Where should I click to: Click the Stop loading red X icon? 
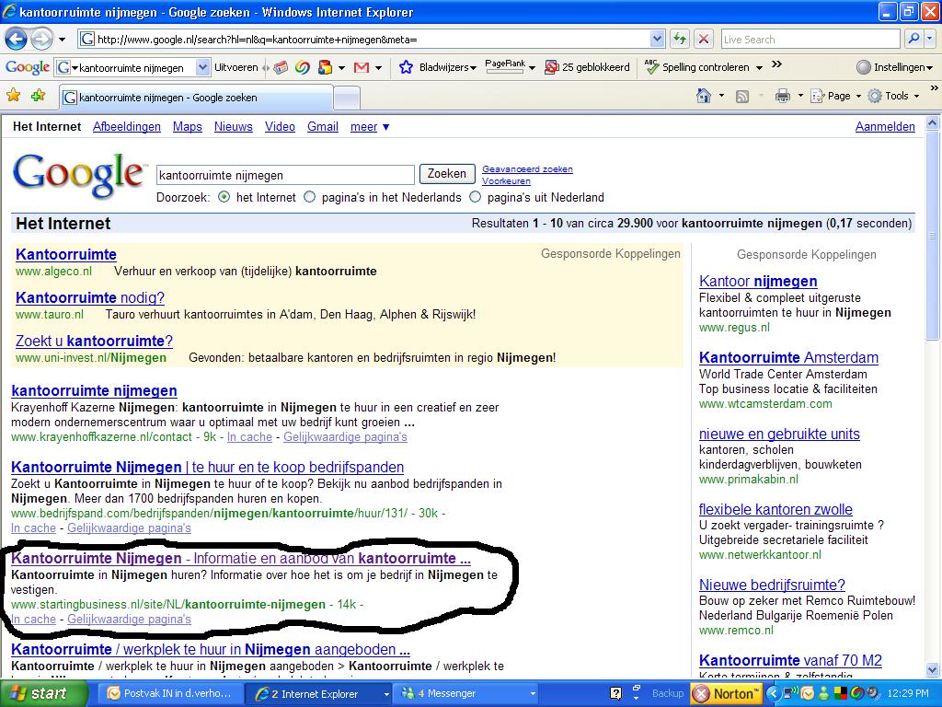tap(704, 40)
